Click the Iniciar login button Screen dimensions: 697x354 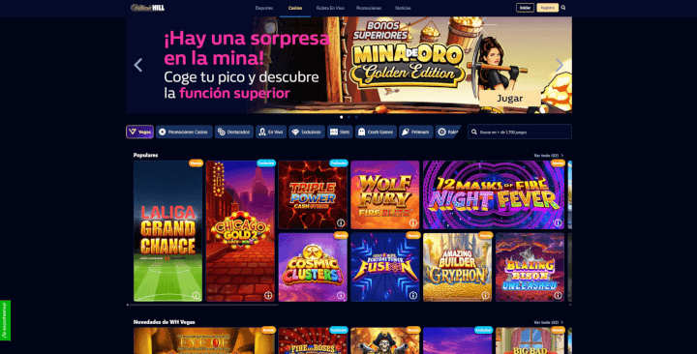(525, 8)
